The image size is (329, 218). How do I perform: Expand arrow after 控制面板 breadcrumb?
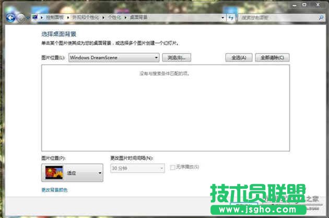click(x=68, y=18)
